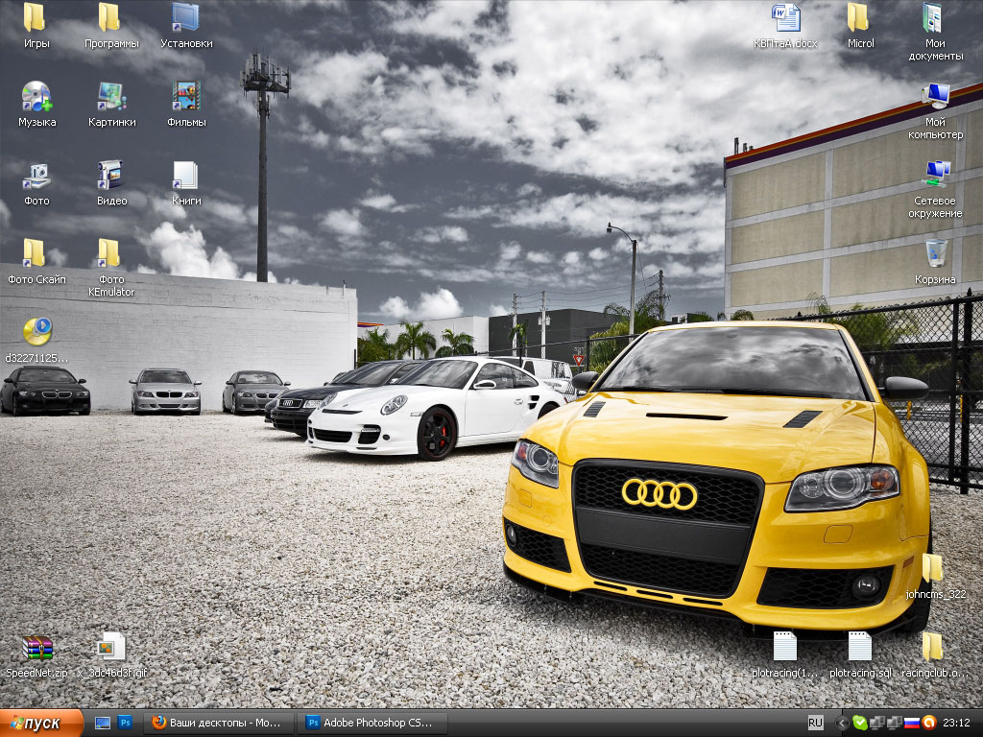983x737 pixels.
Task: Open the johncms_322 folder
Action: 934,568
